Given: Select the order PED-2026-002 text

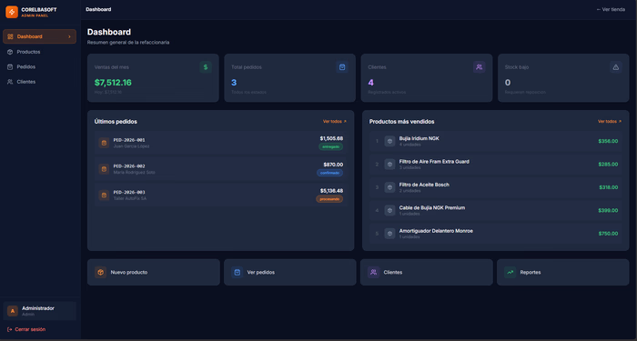Looking at the screenshot, I should pyautogui.click(x=129, y=166).
